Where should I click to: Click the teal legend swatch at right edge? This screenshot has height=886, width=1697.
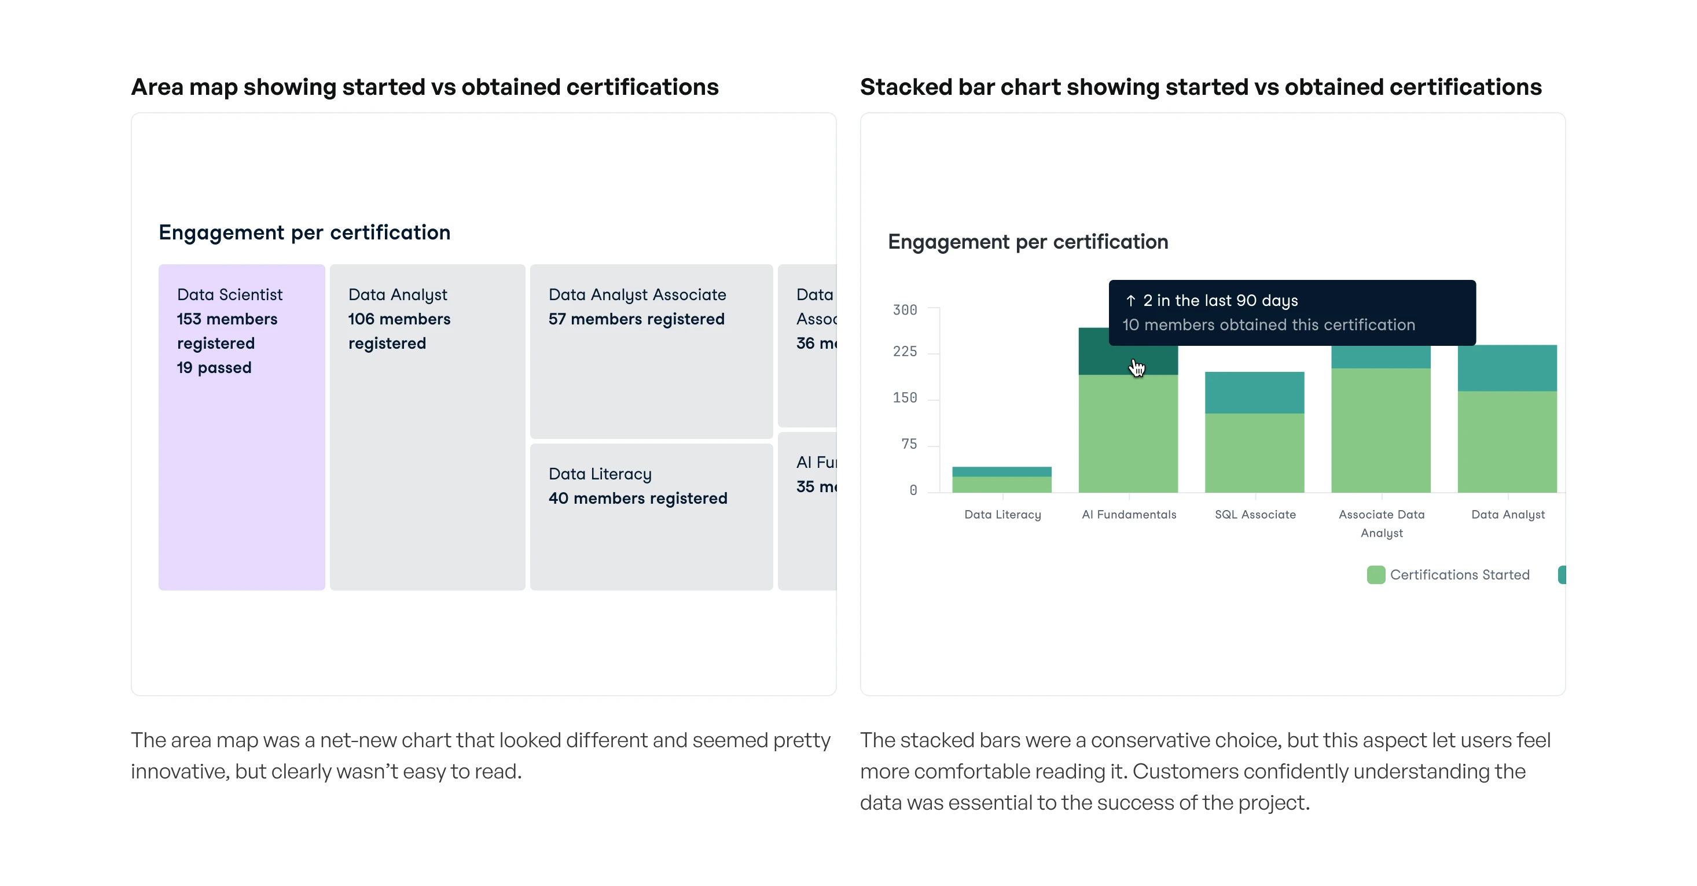click(x=1562, y=575)
